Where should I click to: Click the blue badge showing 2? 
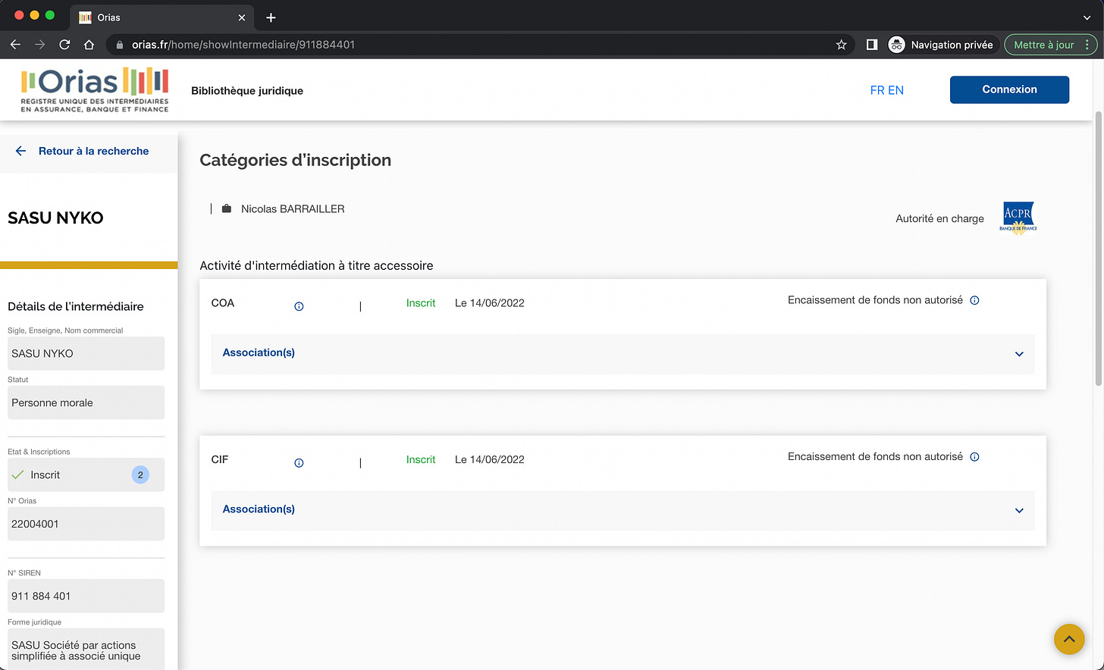tap(140, 474)
